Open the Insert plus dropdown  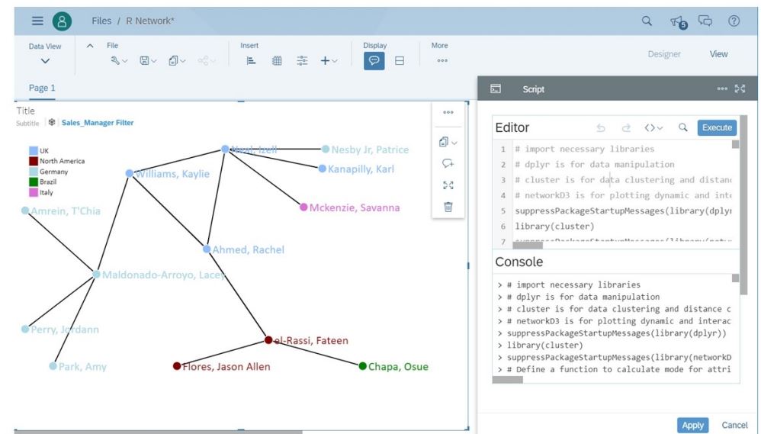tap(329, 62)
